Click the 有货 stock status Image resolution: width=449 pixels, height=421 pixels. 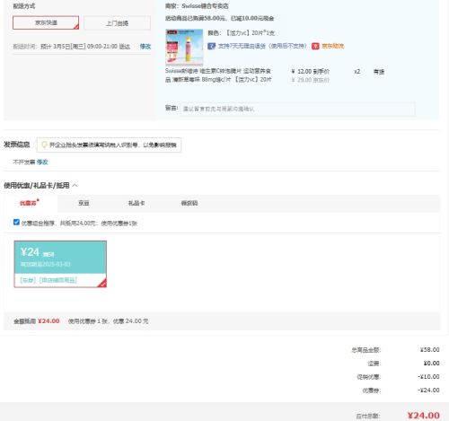click(x=379, y=72)
